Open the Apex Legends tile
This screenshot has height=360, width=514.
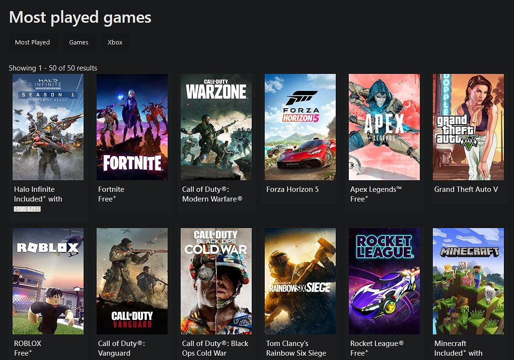[x=384, y=127]
